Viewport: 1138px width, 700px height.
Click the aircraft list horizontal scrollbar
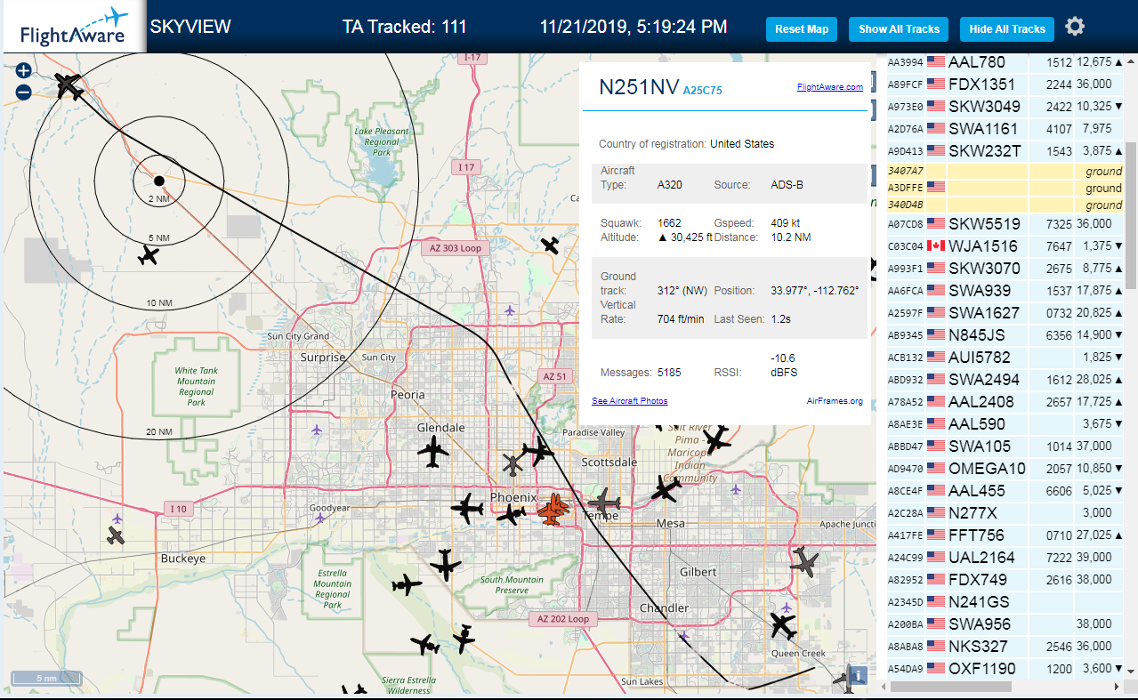tap(952, 687)
